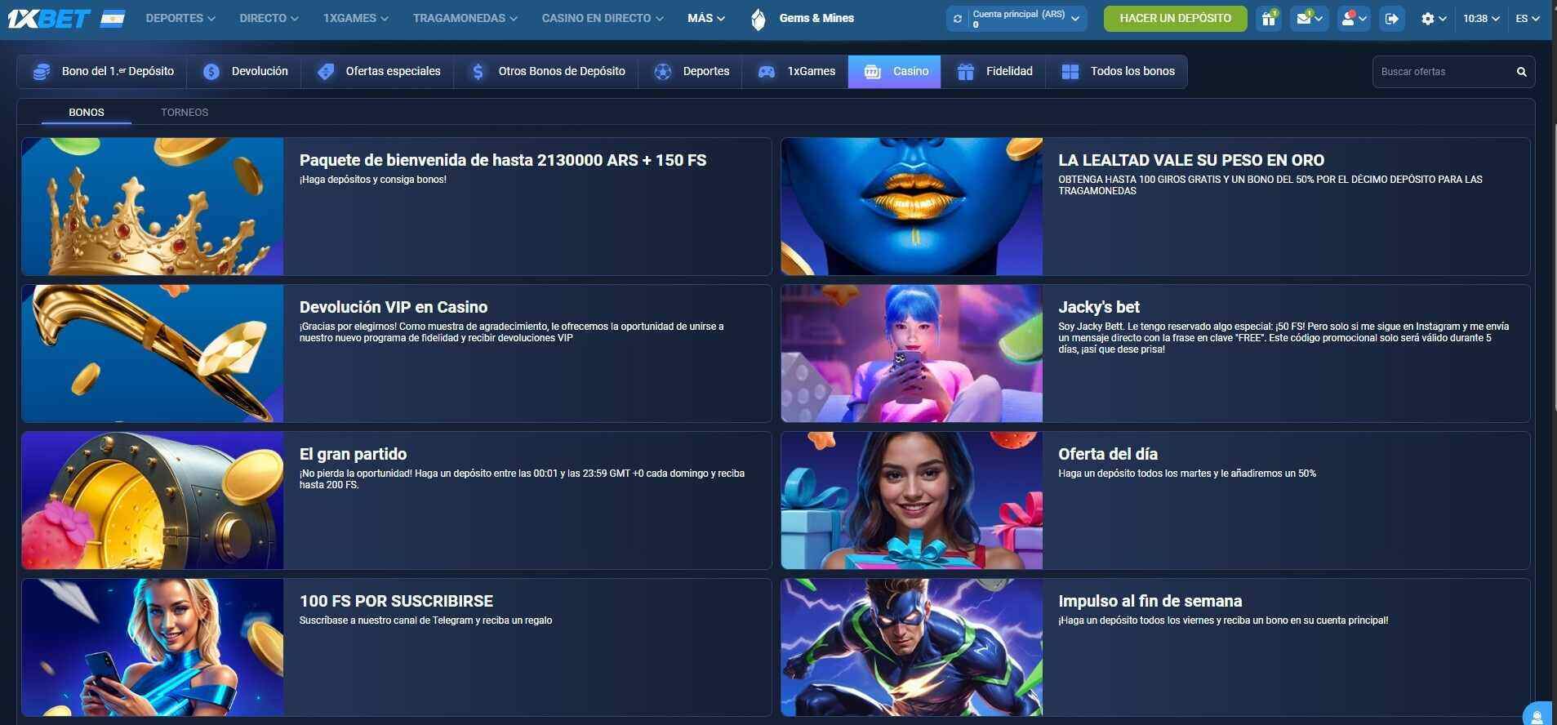1557x725 pixels.
Task: Click the grid Todos los bonos icon
Action: point(1070,72)
